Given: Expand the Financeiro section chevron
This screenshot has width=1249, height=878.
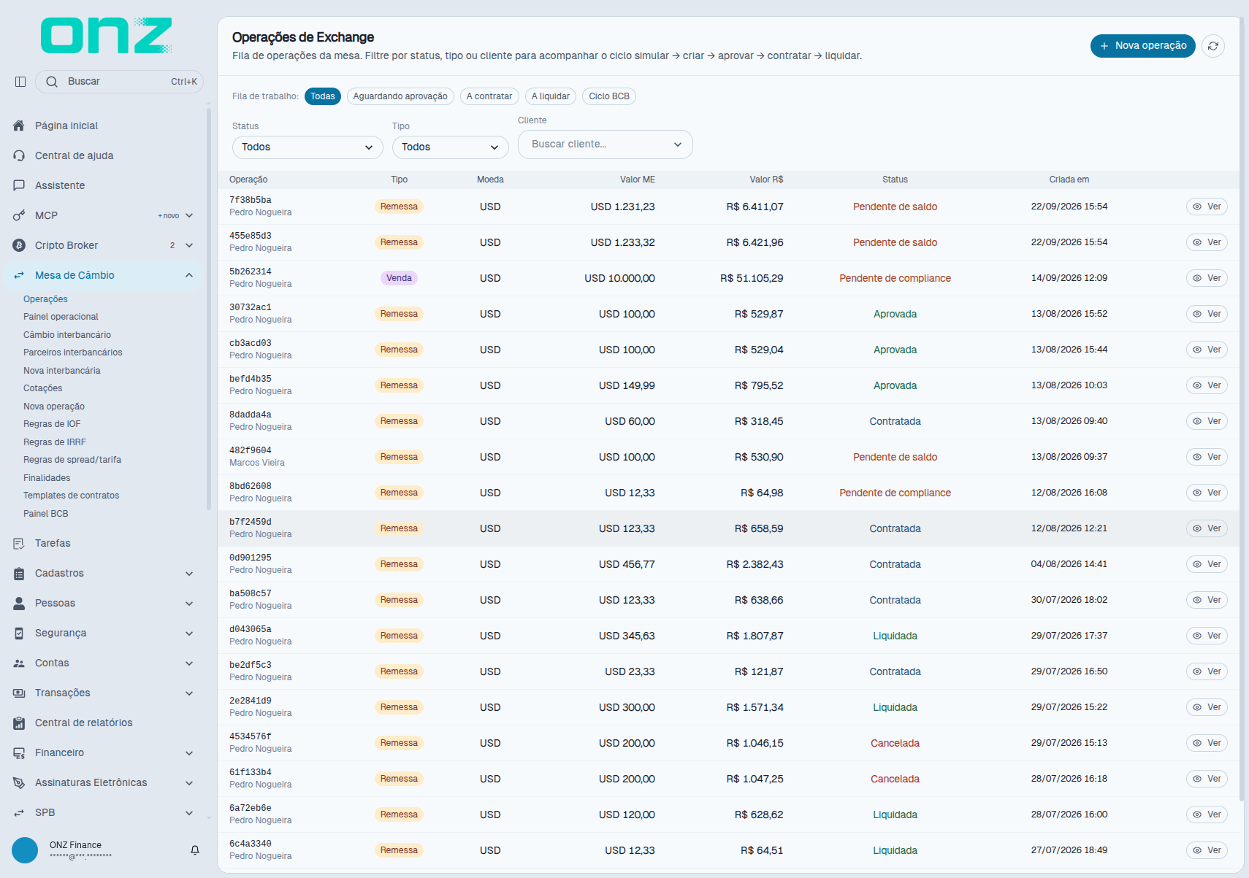Looking at the screenshot, I should coord(189,753).
